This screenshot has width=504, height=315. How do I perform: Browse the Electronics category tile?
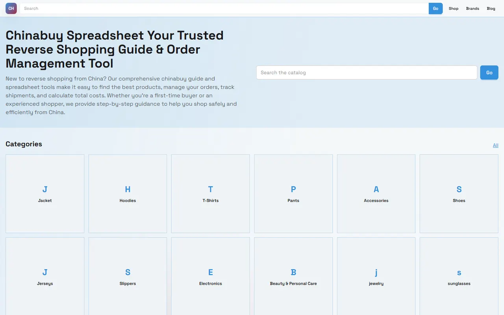[211, 276]
